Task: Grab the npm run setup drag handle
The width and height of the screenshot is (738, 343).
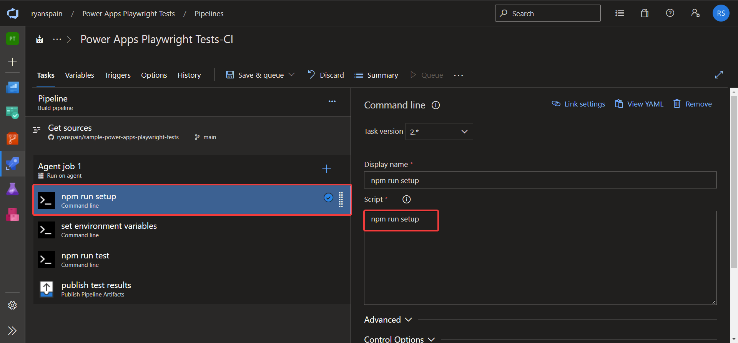Action: click(341, 200)
